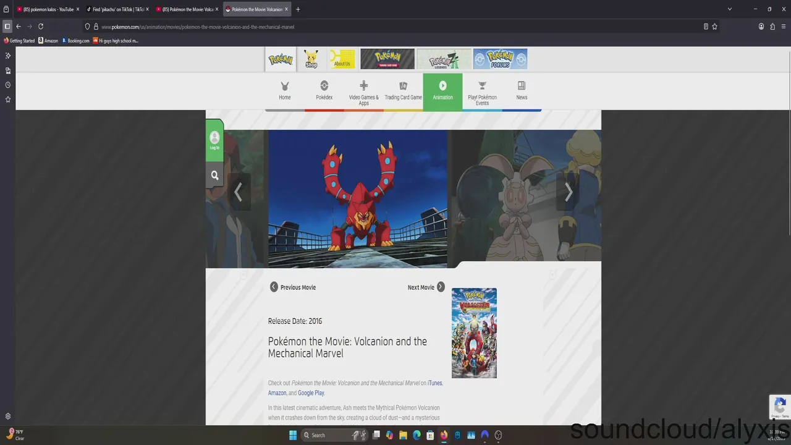This screenshot has height=445, width=791.
Task: Open Getting Started bookmark
Action: click(19, 41)
